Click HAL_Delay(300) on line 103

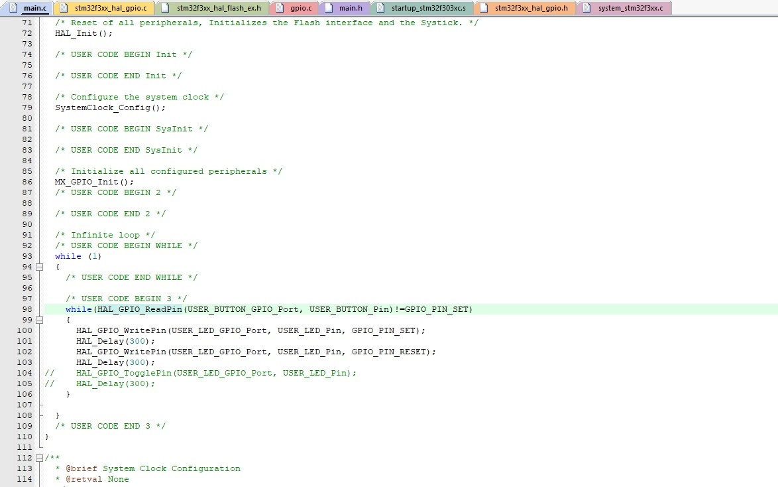tap(115, 363)
